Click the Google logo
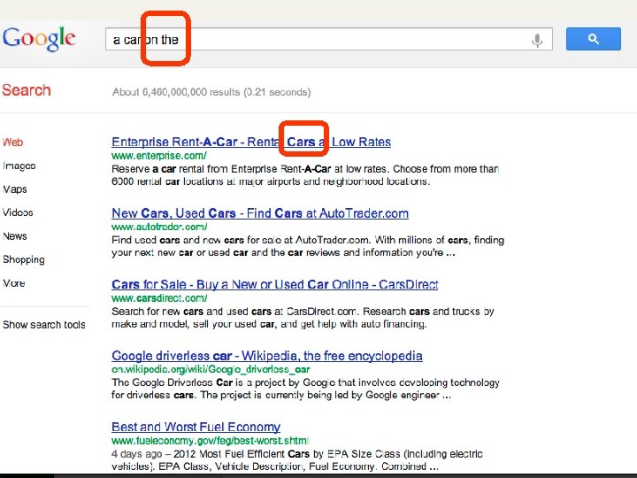This screenshot has width=637, height=478. [39, 39]
